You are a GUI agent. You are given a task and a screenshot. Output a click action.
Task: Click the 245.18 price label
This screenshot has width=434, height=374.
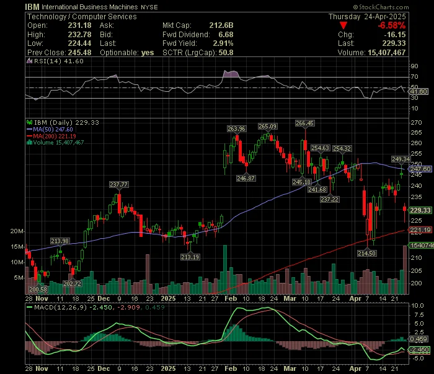[302, 182]
